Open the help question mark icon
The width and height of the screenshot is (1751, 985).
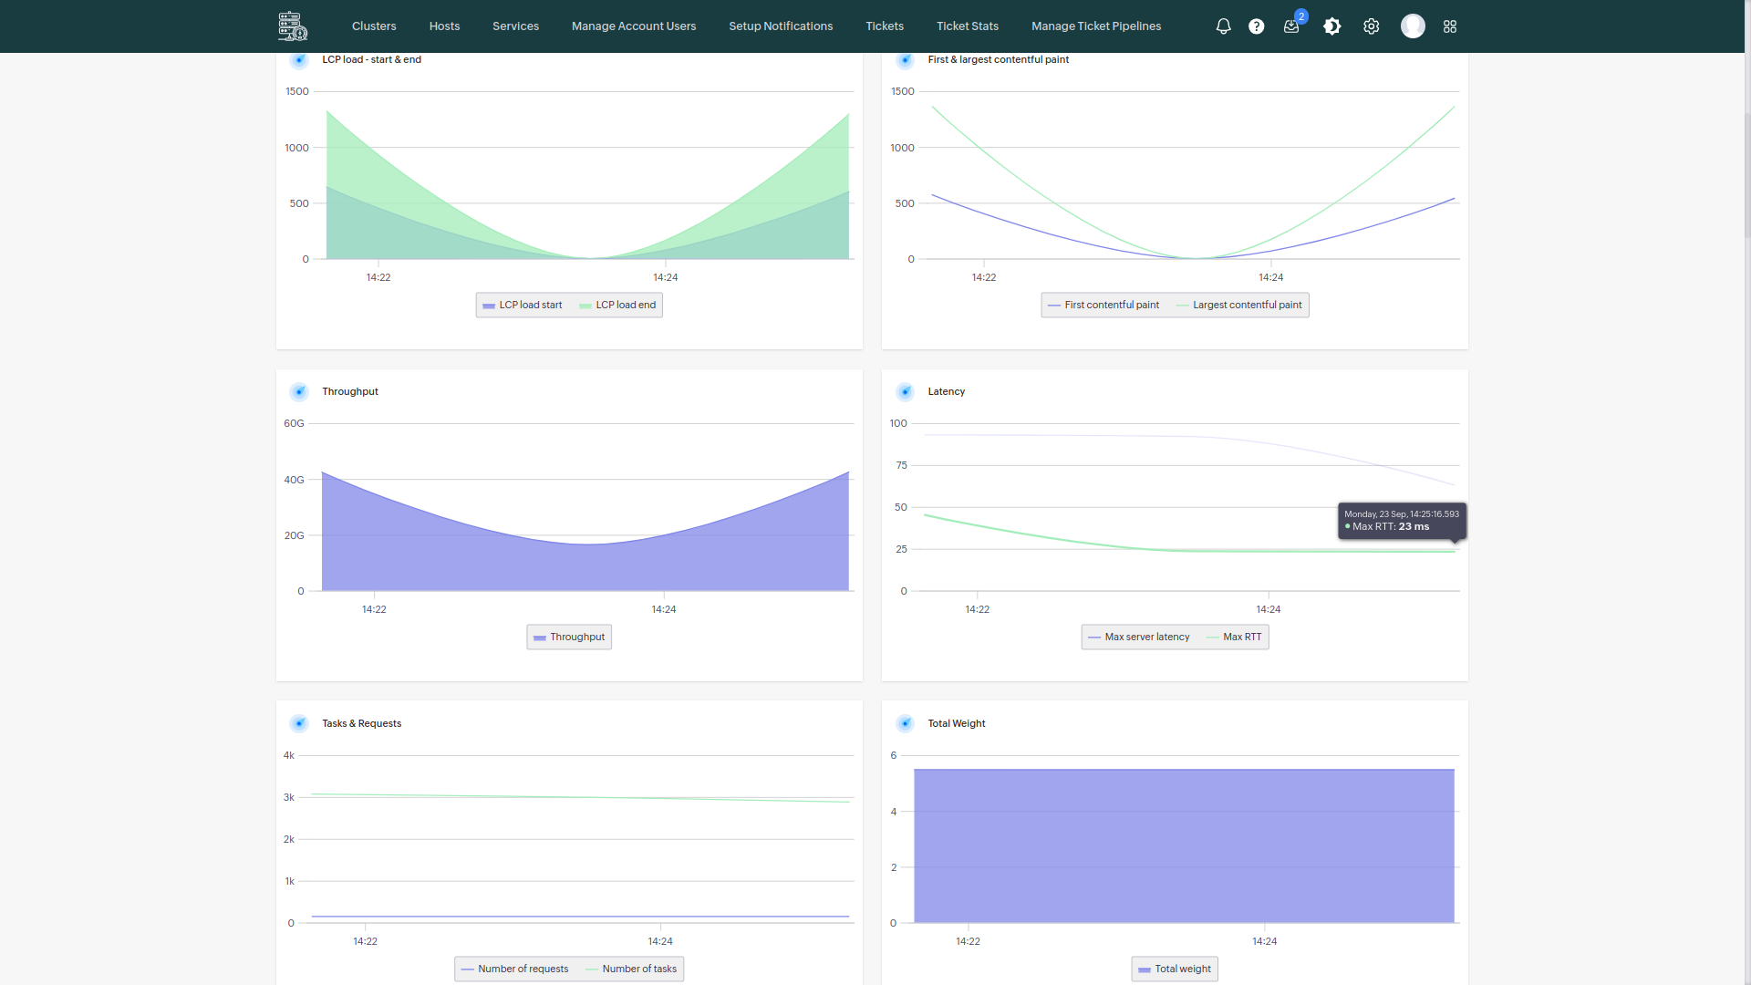click(1256, 26)
